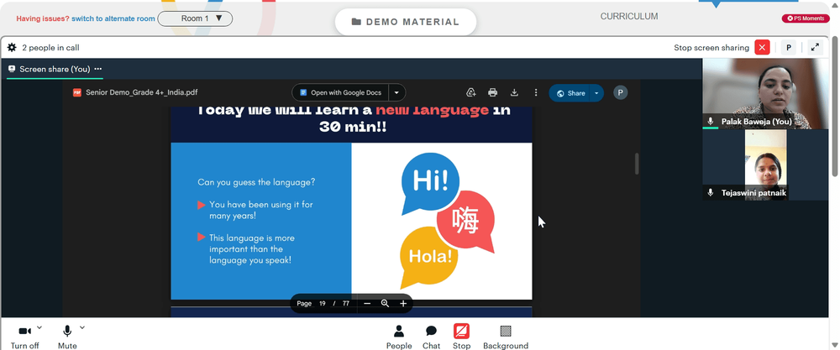The image size is (840, 350).
Task: Expand the Share button dropdown arrow
Action: [x=596, y=93]
